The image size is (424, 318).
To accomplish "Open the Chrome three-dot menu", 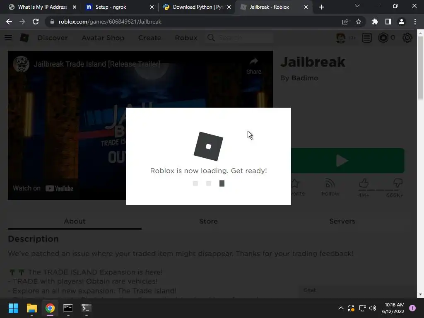I will 415,22.
